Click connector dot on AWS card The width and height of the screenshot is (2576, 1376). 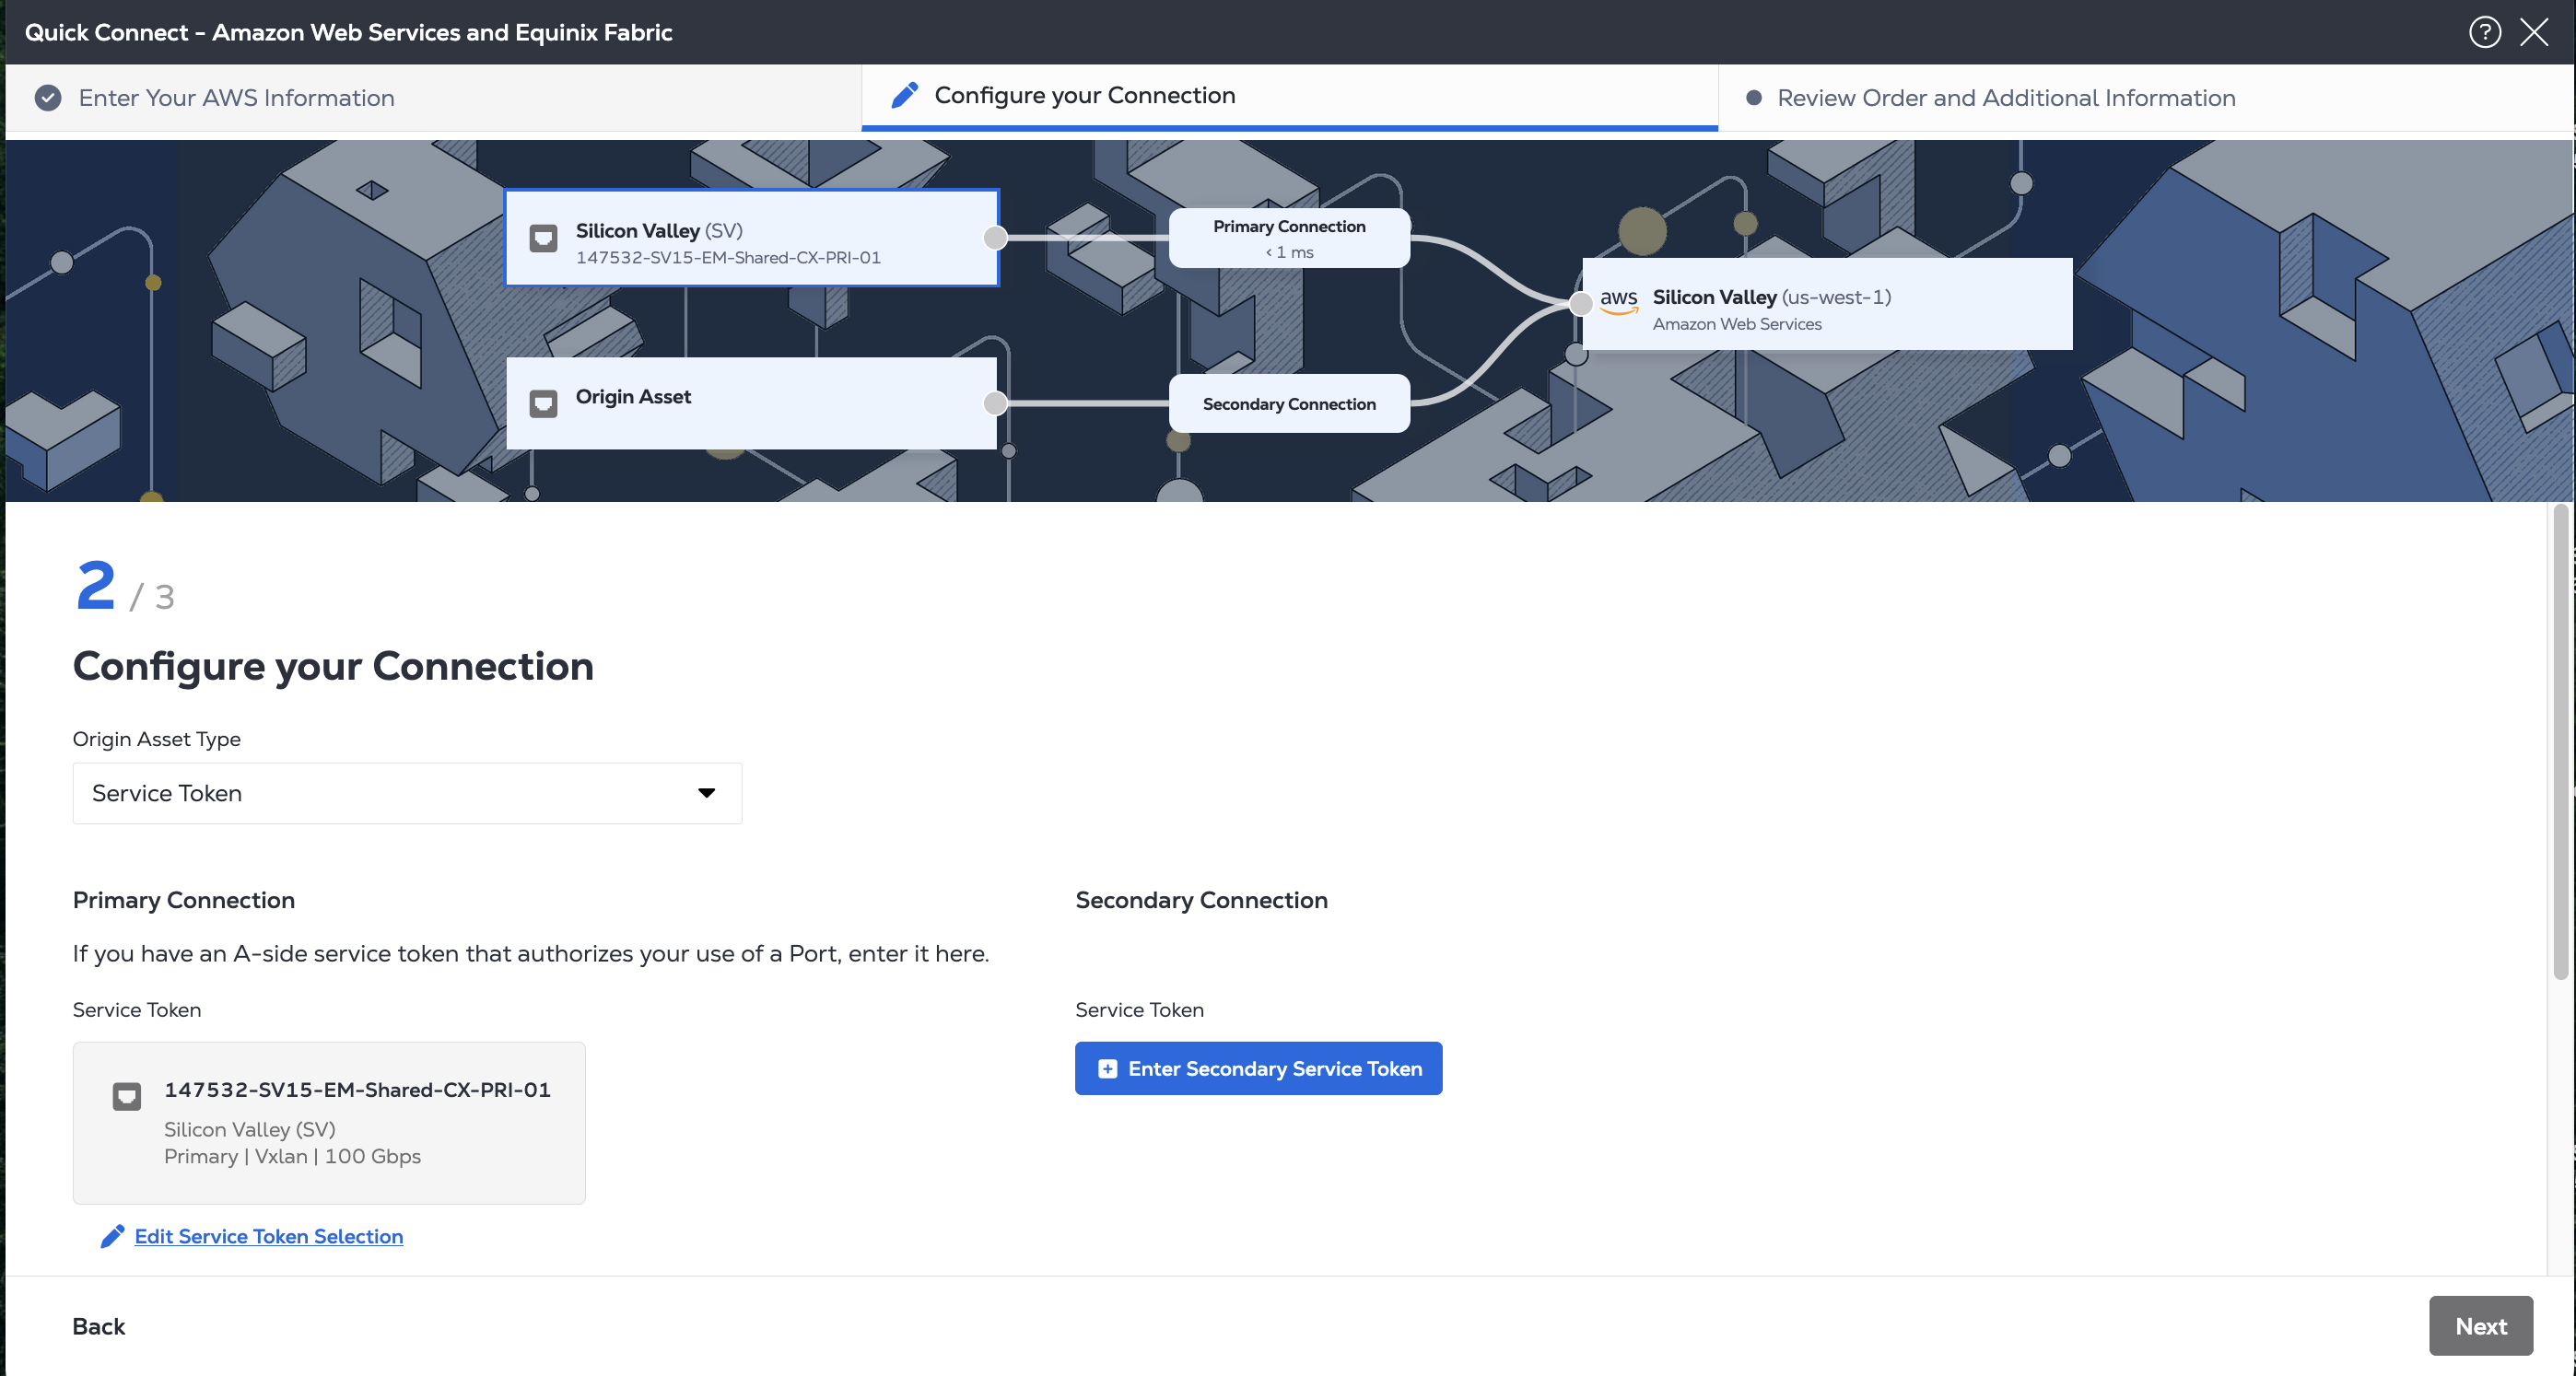coord(1581,304)
